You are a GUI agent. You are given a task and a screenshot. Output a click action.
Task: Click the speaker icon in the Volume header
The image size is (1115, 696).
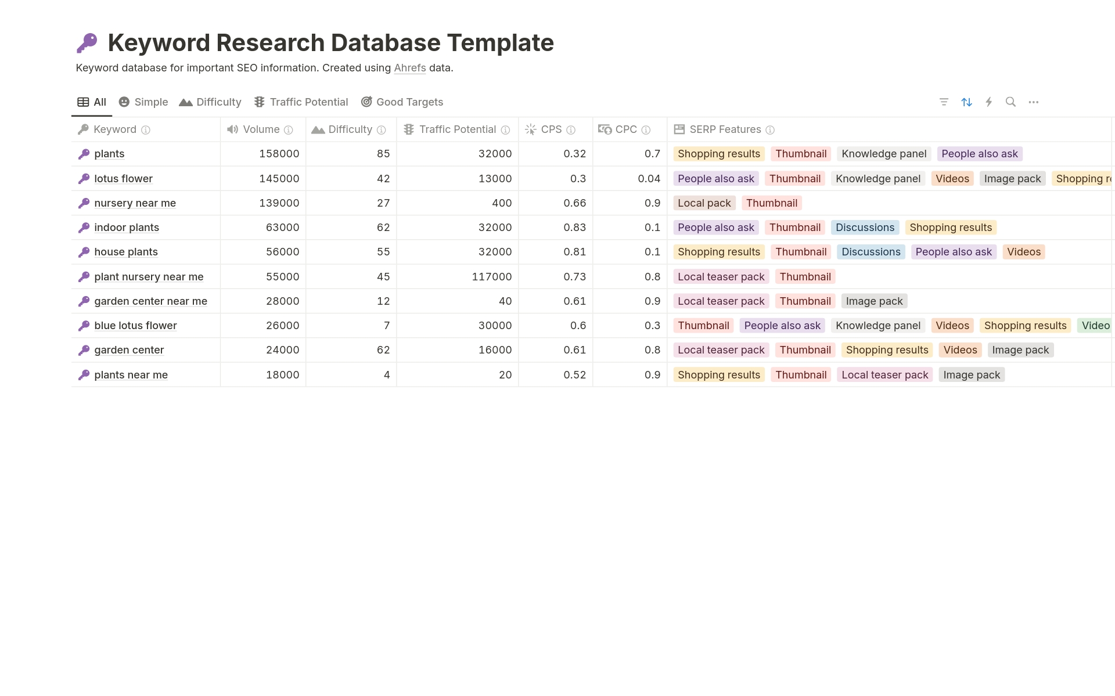click(x=232, y=129)
